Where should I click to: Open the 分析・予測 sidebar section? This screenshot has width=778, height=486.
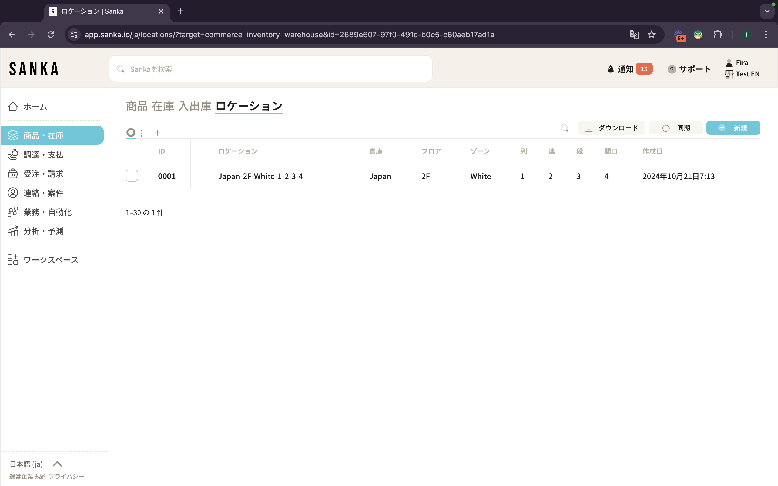coord(43,231)
